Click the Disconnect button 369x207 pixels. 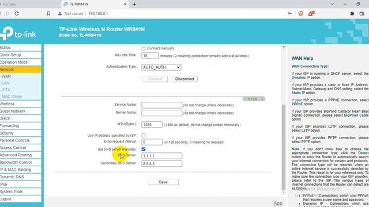pos(184,79)
